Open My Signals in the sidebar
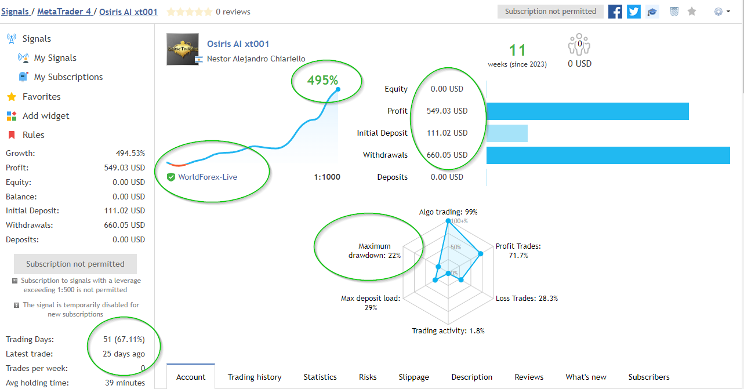 coord(55,58)
